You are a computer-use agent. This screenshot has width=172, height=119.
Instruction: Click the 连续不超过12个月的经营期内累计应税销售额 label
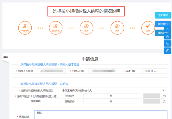click(x=36, y=99)
